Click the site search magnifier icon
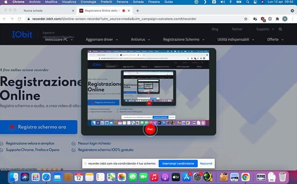The width and height of the screenshot is (297, 184). [x=280, y=29]
